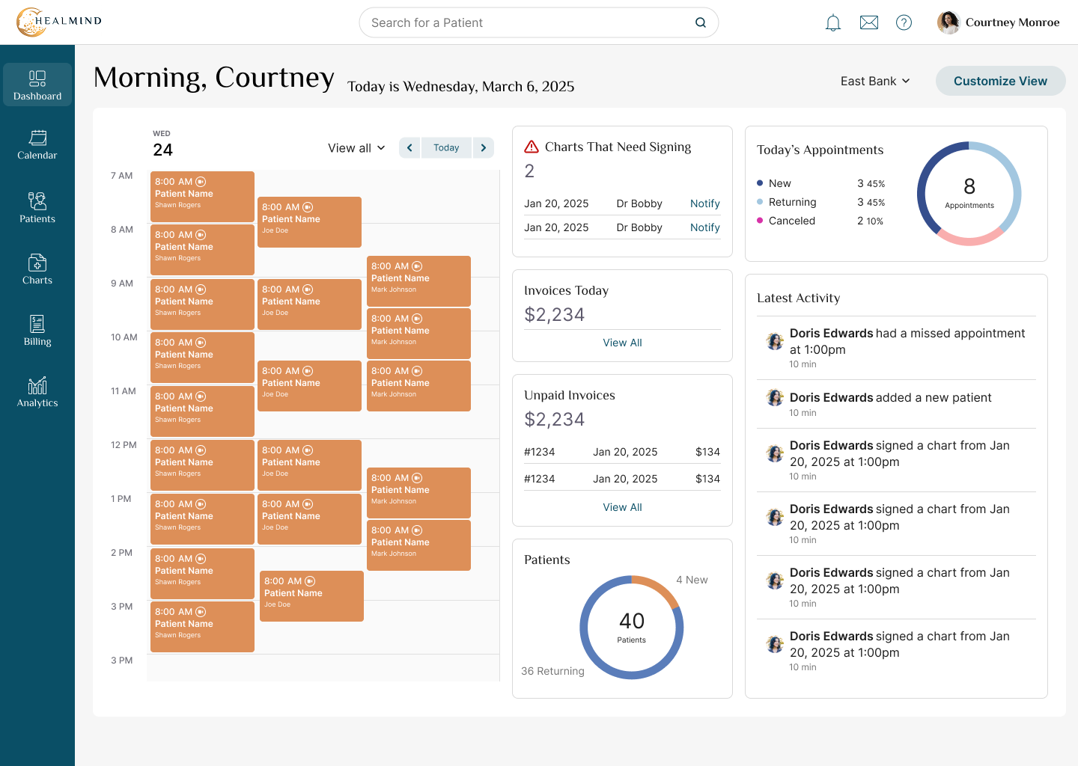The height and width of the screenshot is (766, 1078).
Task: Click the first Notify link for Dr Bobby
Action: click(x=705, y=203)
